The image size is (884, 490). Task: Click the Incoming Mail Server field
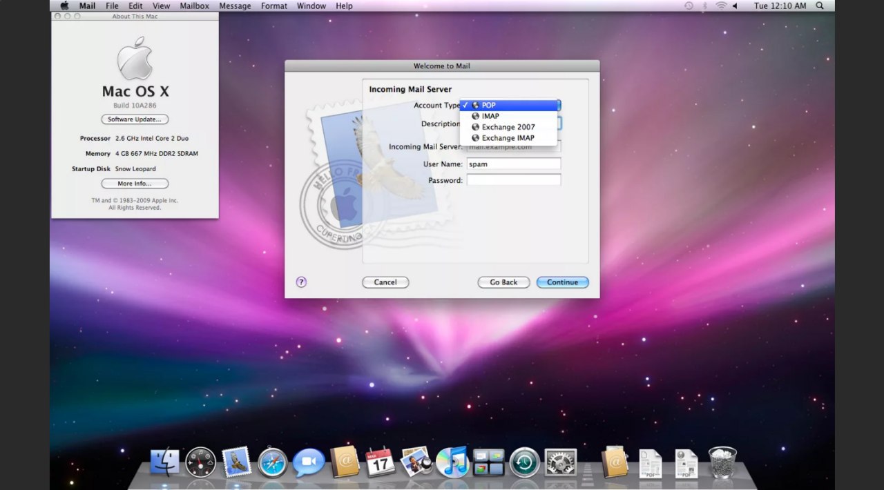(514, 147)
